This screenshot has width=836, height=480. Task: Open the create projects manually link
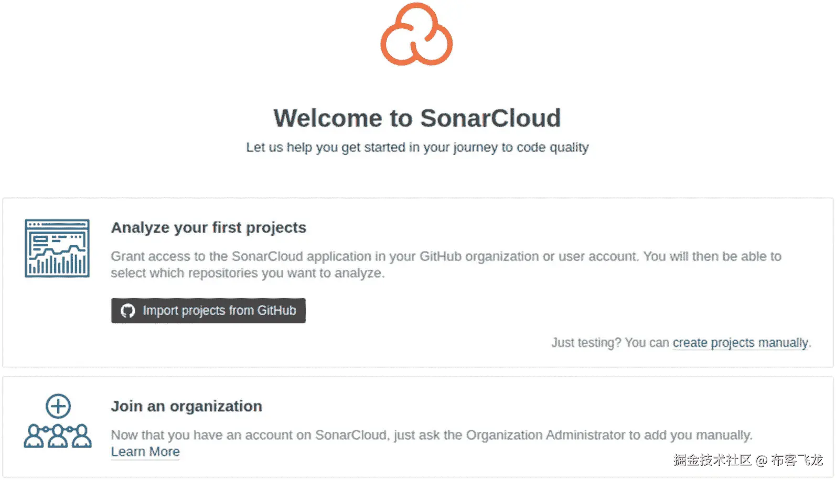pos(740,343)
